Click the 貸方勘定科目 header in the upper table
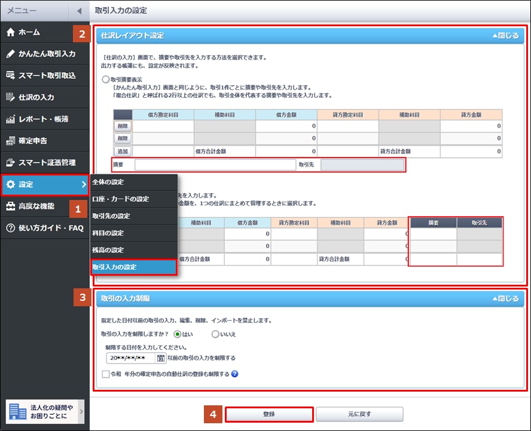The height and width of the screenshot is (431, 531). (x=348, y=115)
